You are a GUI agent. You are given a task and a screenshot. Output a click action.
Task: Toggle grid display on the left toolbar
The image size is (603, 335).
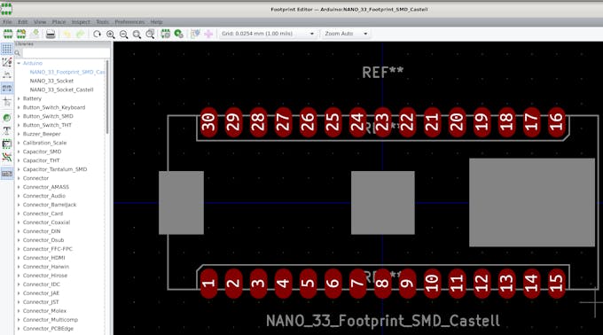coord(7,49)
